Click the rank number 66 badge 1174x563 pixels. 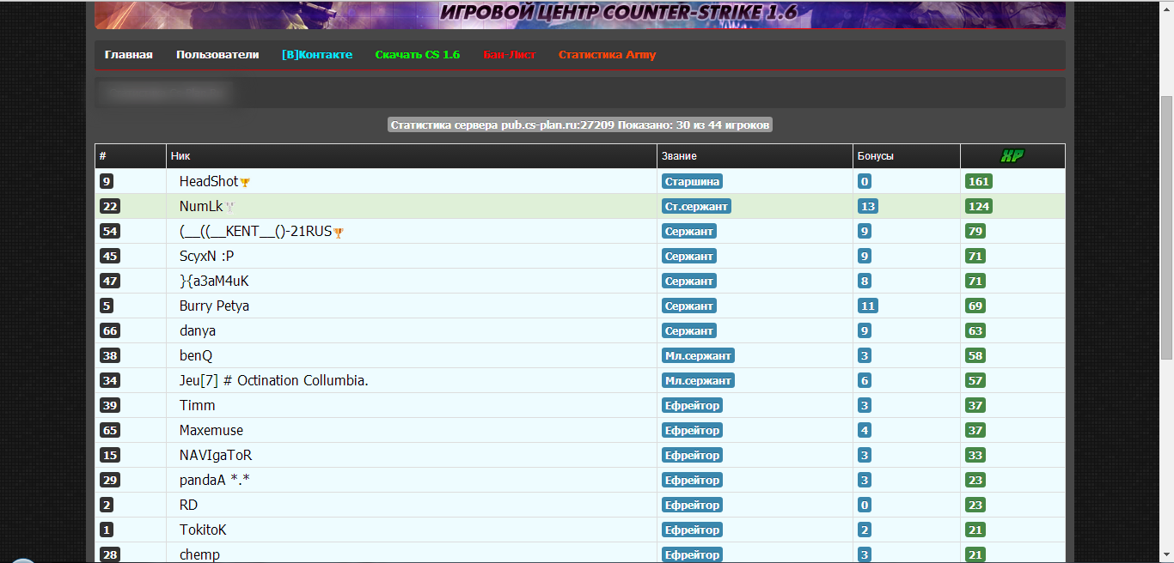(110, 331)
